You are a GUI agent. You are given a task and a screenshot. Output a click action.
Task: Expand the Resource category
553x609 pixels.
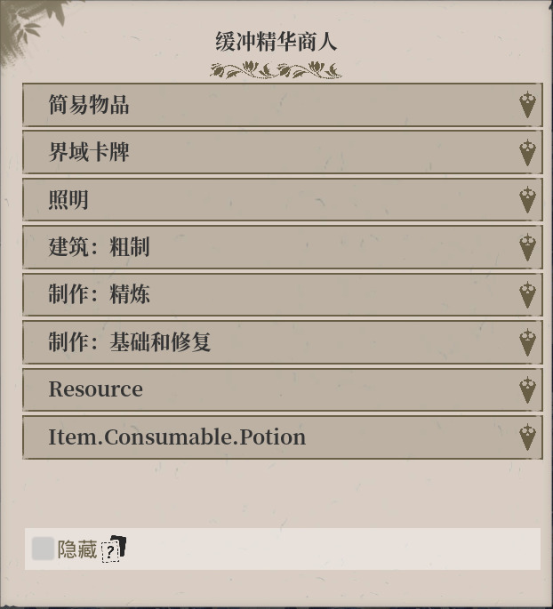click(x=283, y=390)
